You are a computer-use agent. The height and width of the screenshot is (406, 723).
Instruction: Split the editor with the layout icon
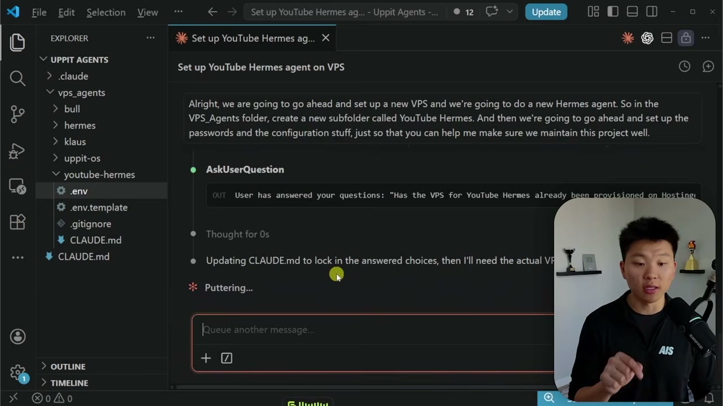tap(667, 38)
